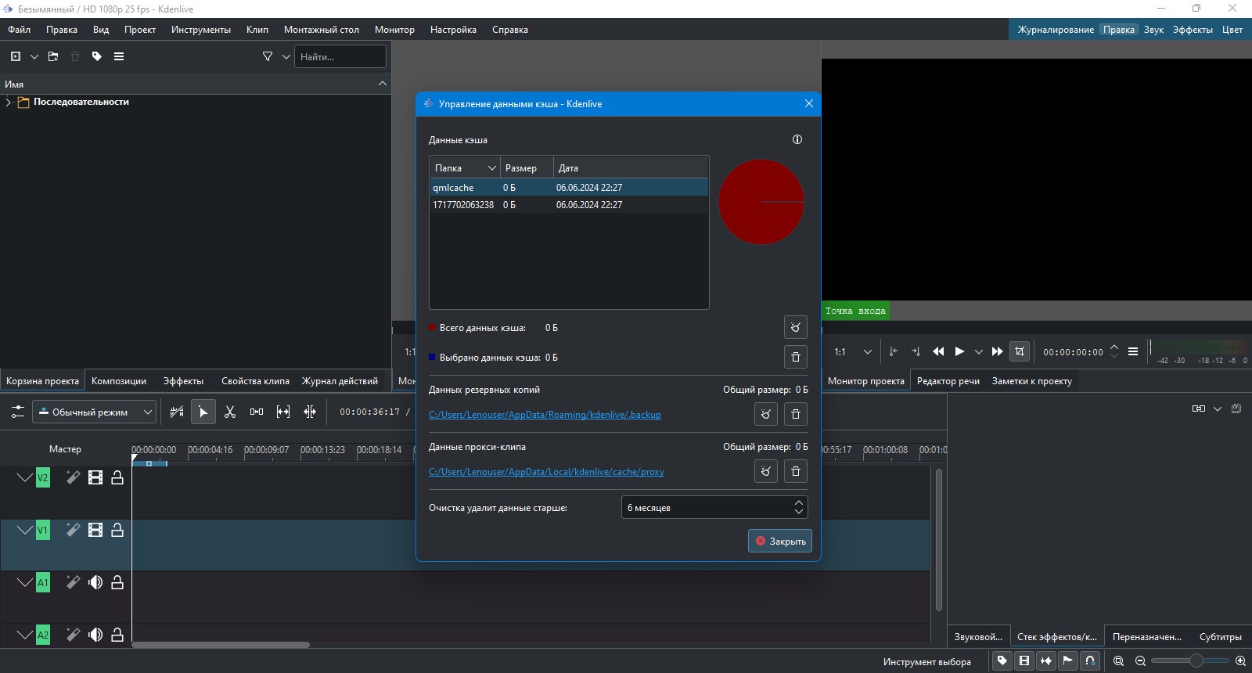Open the edit mode dropdown 'Обычный режим'
1252x673 pixels.
coord(94,412)
